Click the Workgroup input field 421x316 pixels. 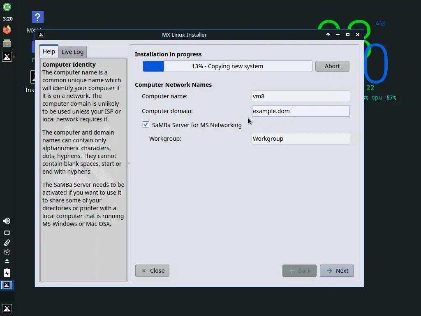point(301,139)
